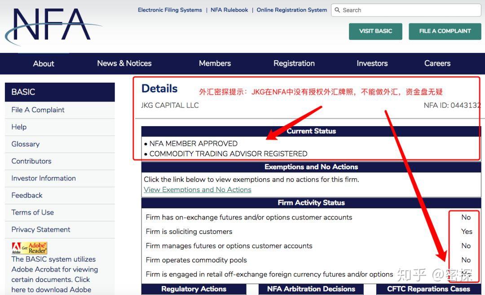Click the JKG CAPITAL LLC firm name
The height and width of the screenshot is (295, 485).
pyautogui.click(x=170, y=106)
